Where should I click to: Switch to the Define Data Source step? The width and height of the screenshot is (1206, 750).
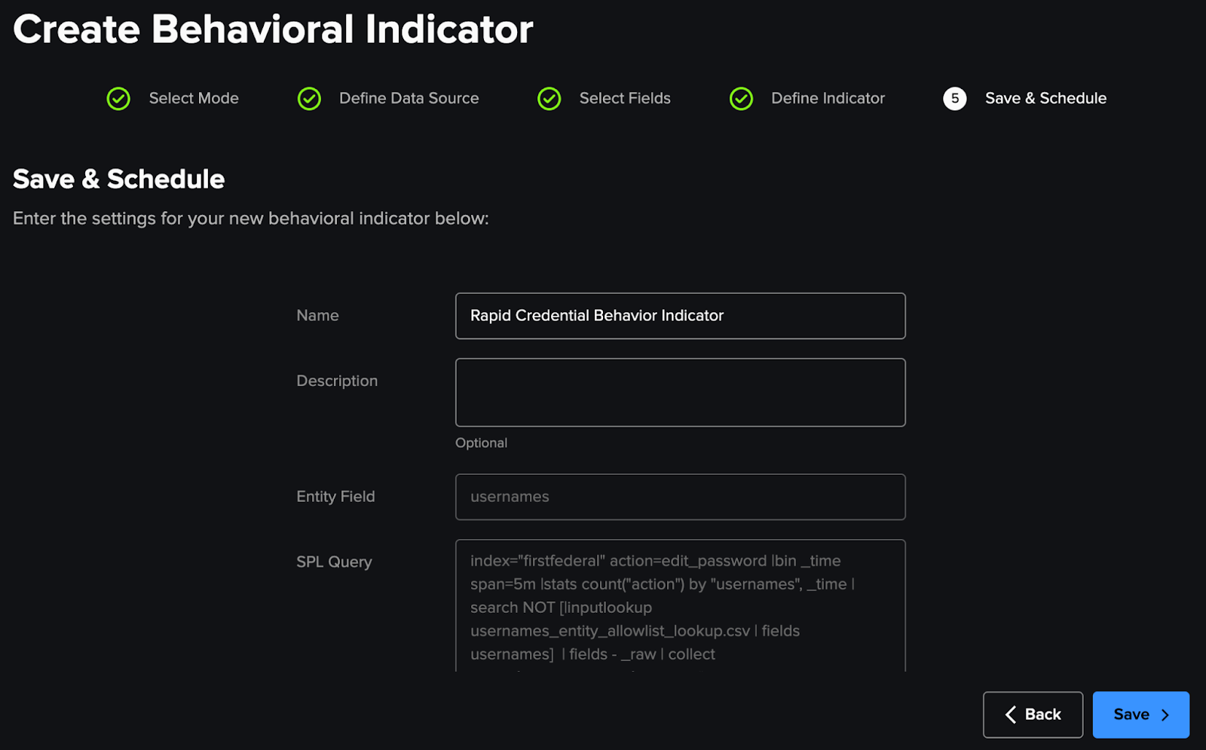409,98
